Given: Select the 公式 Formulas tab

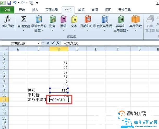Looking at the screenshot, I should point(68,10).
